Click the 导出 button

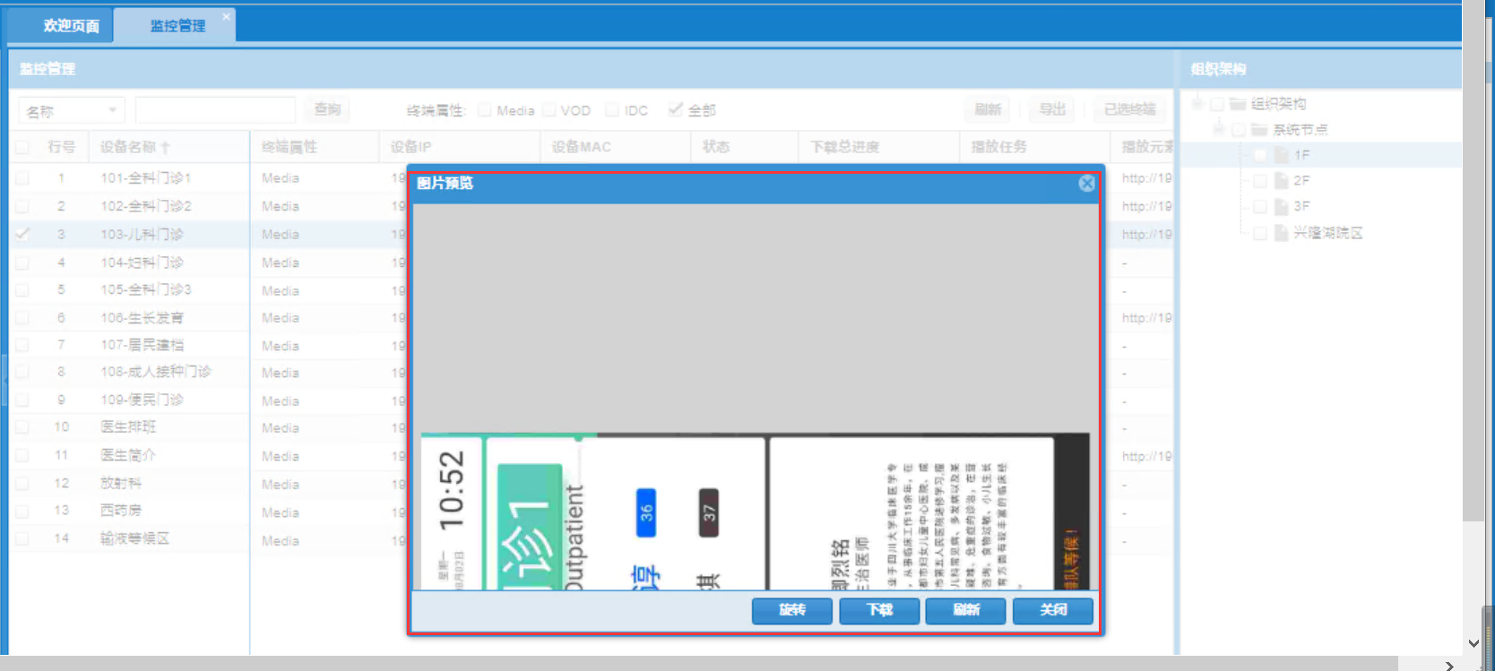[x=1052, y=109]
